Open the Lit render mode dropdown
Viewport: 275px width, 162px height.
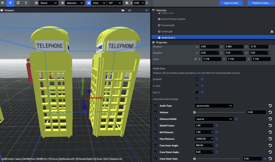pos(137,10)
